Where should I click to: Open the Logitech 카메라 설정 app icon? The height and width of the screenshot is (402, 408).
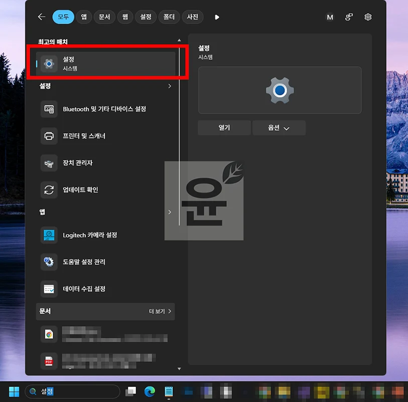(49, 235)
